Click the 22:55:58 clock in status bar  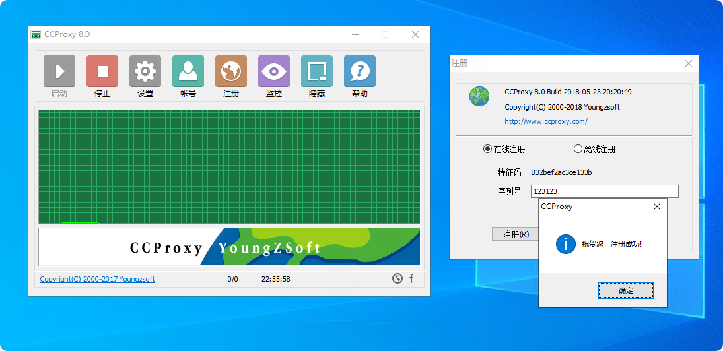tap(276, 279)
